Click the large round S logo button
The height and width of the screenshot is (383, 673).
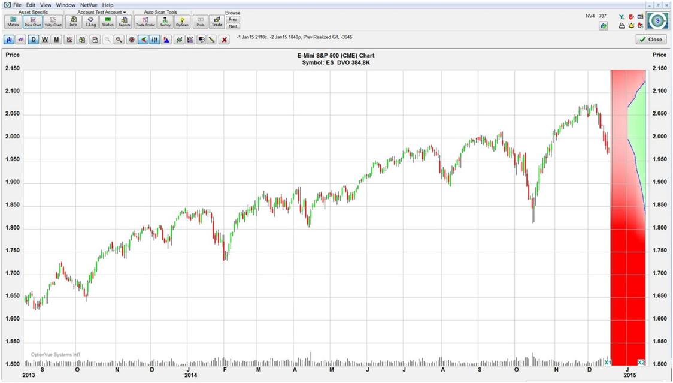tap(657, 20)
